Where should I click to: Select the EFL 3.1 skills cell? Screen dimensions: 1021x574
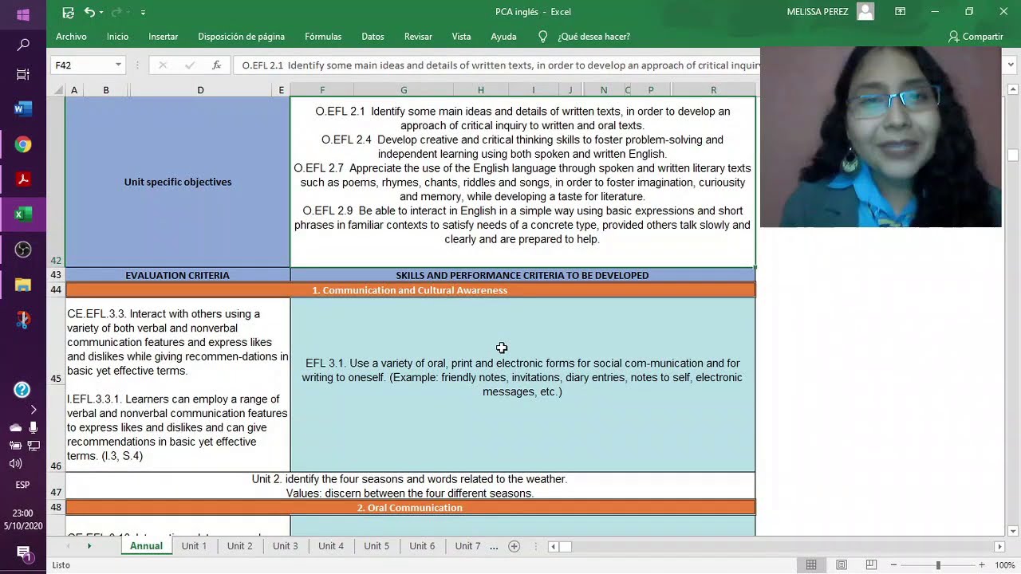tap(522, 385)
